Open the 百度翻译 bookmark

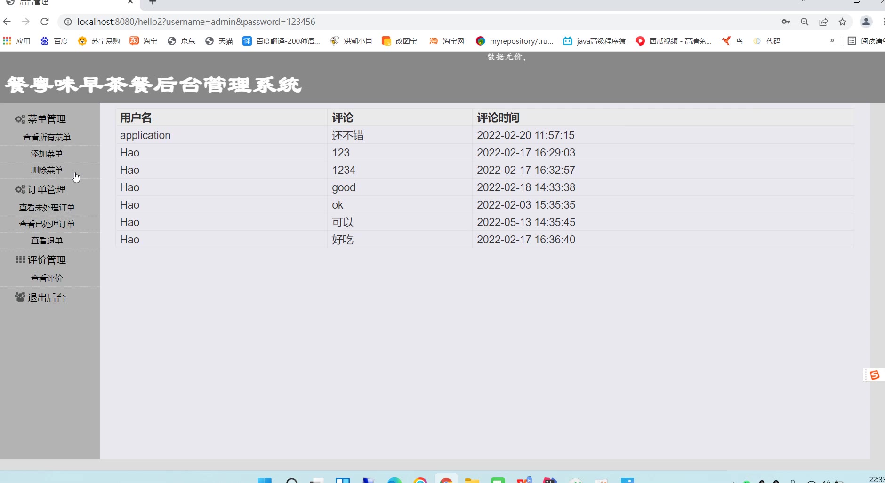tap(281, 41)
